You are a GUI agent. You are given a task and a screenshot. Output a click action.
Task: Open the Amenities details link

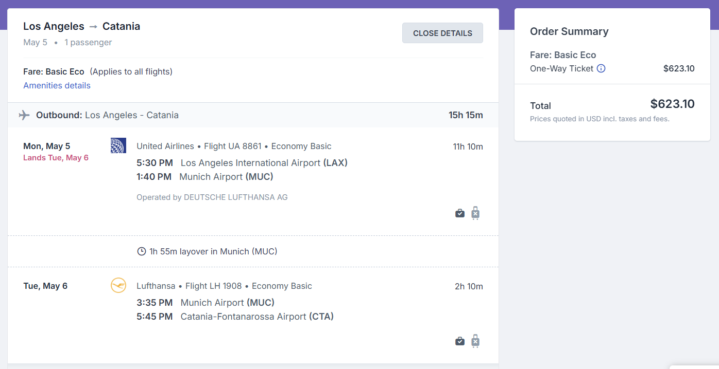[57, 85]
